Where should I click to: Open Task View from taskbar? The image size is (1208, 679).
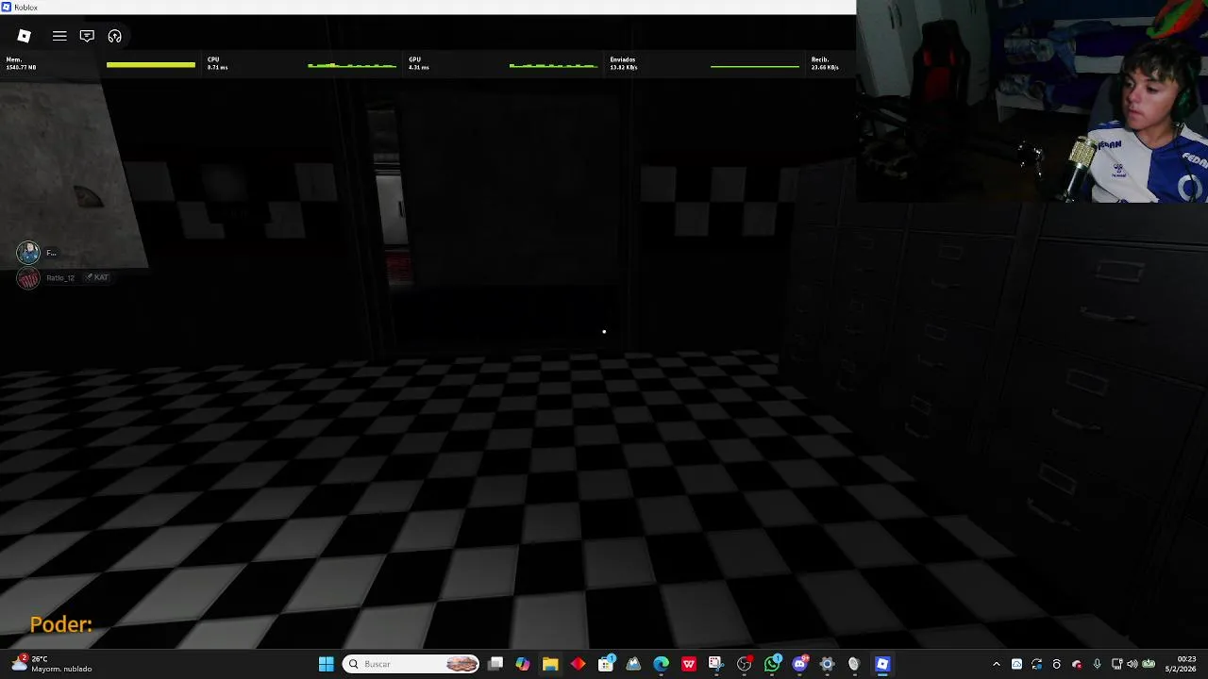(x=495, y=664)
